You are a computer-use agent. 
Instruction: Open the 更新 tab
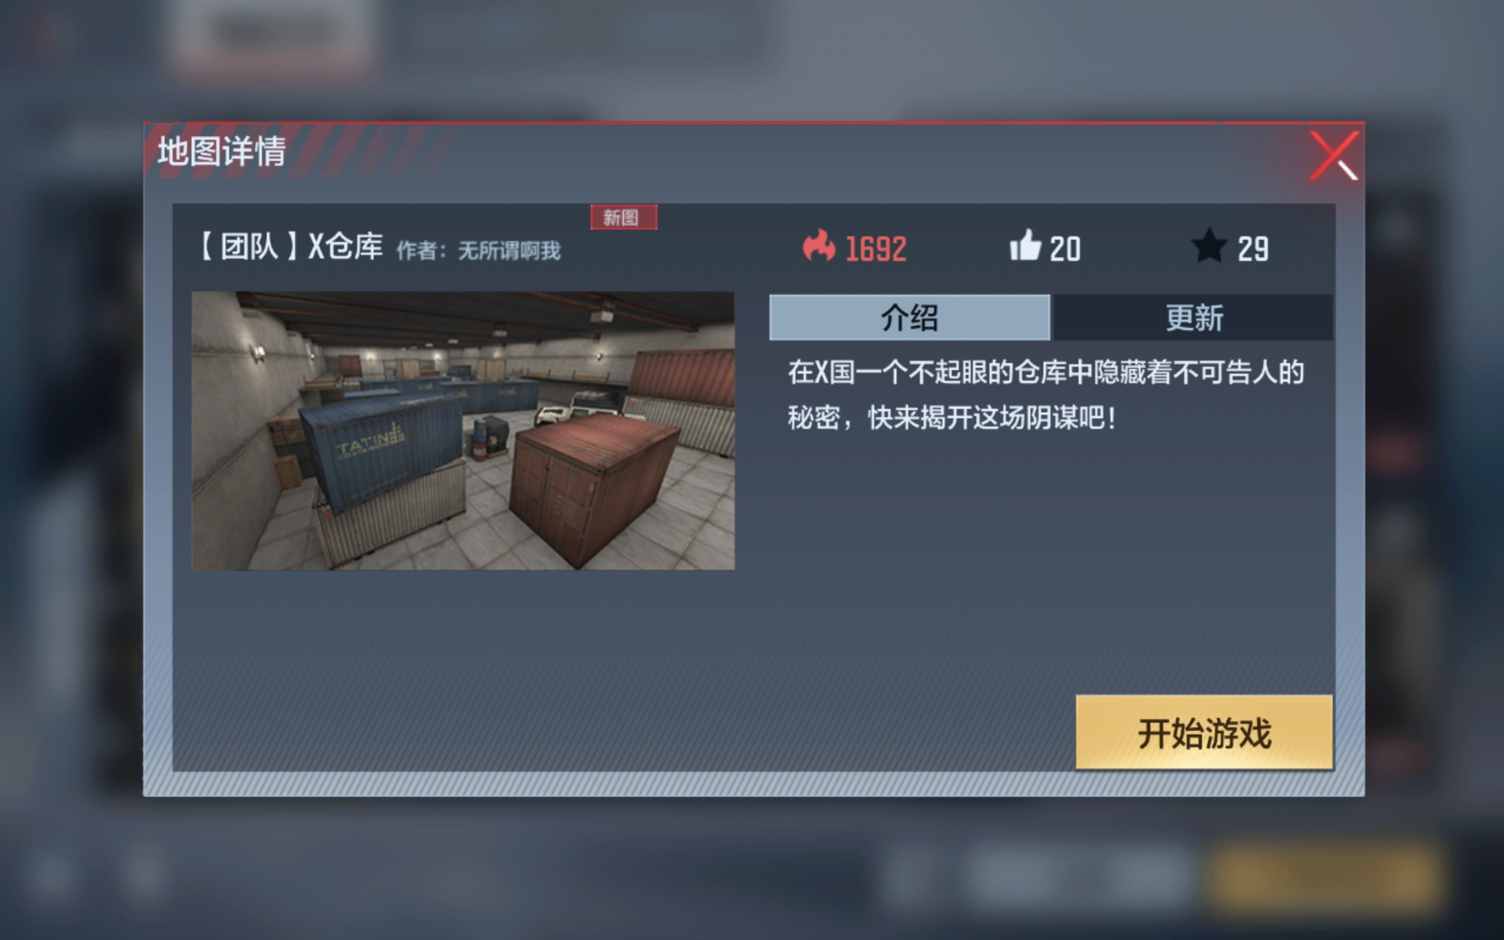pyautogui.click(x=1193, y=318)
